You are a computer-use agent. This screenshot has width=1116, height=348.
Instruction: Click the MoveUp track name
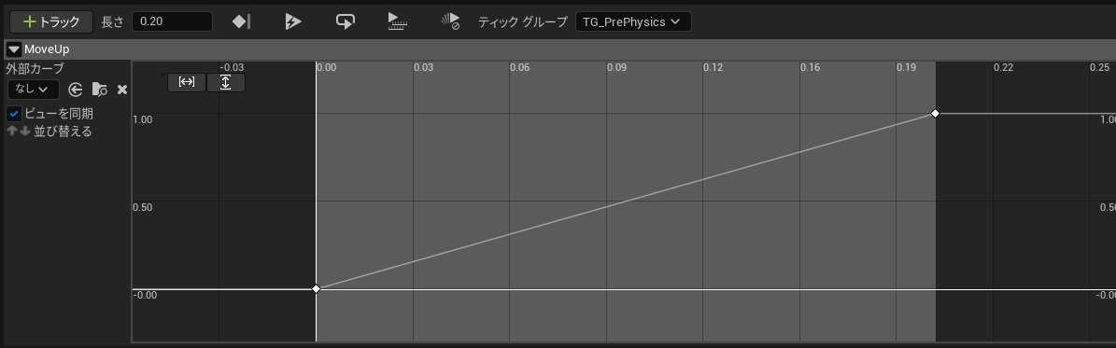[x=47, y=49]
